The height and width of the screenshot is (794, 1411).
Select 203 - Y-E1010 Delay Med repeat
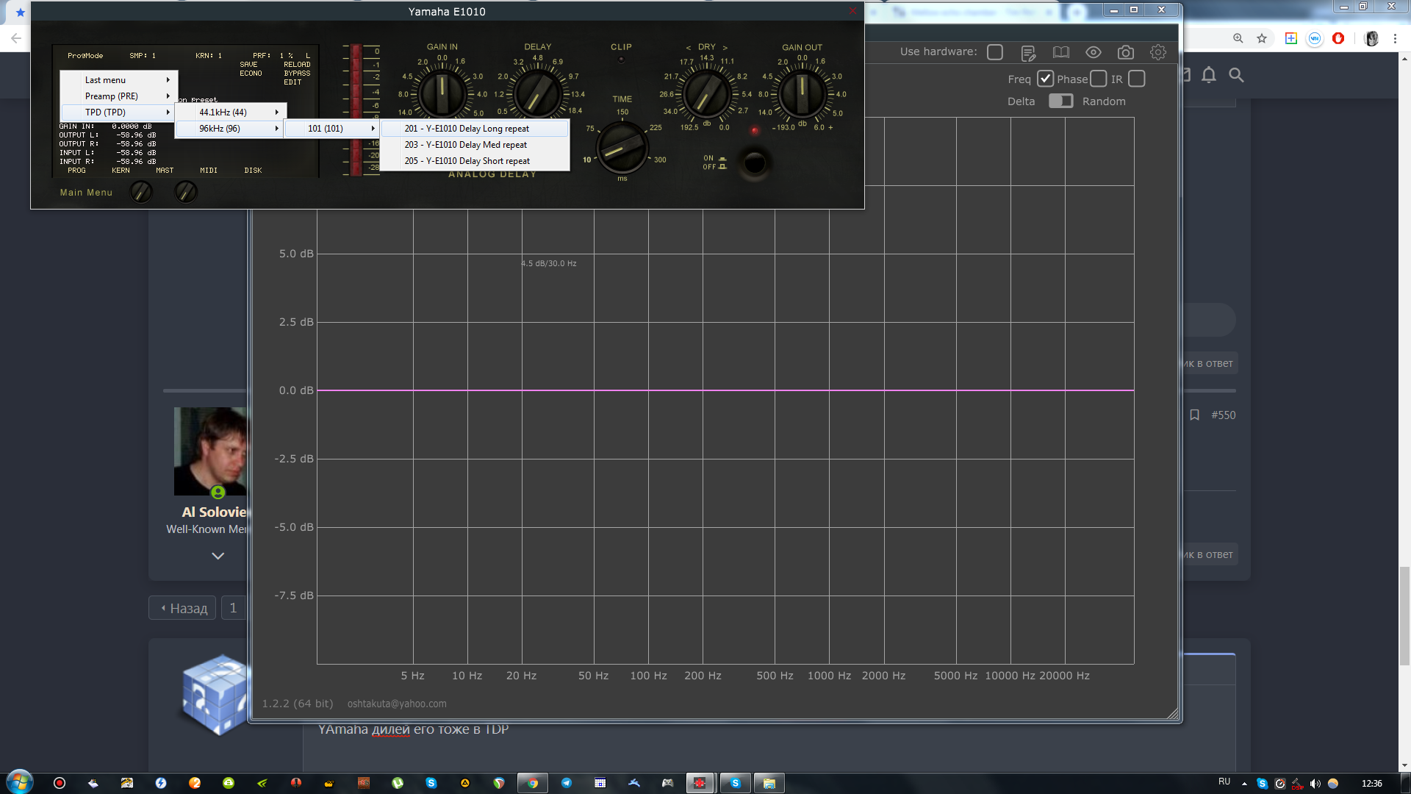point(475,145)
